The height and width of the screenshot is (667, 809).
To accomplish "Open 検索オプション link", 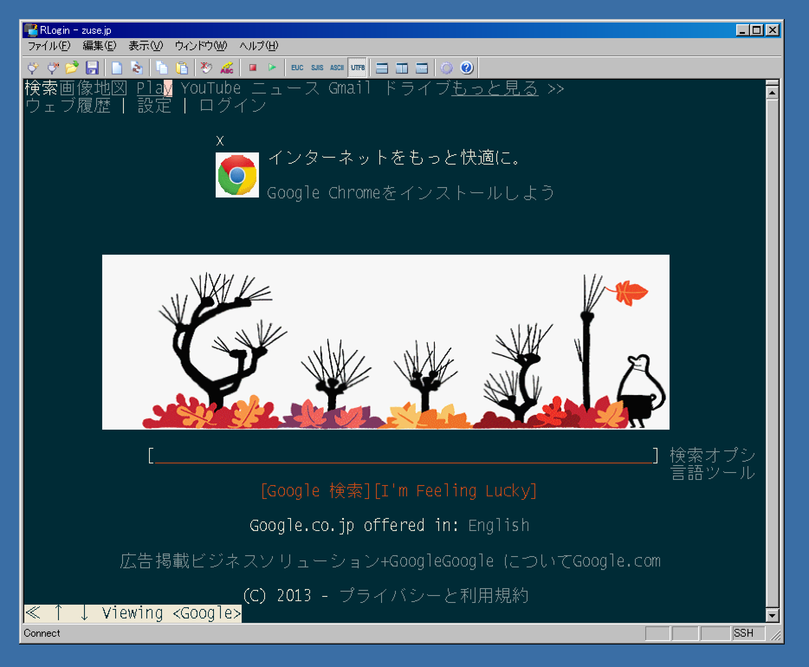I will click(x=712, y=456).
